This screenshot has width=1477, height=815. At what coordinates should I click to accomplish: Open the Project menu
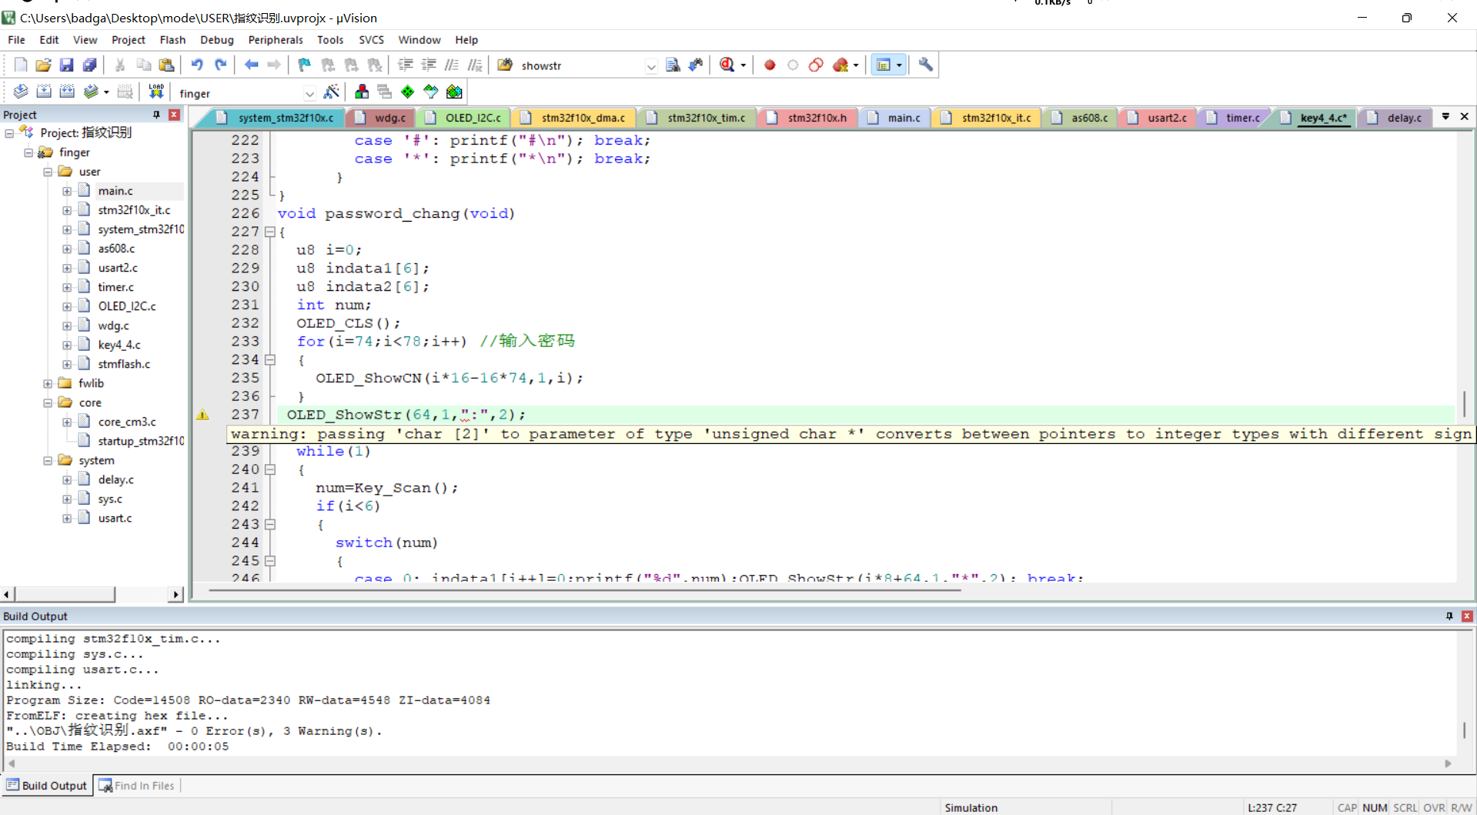128,40
